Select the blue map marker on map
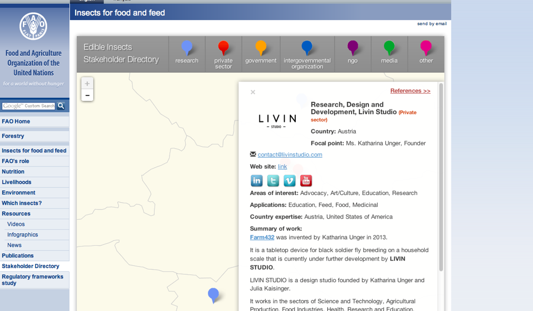 click(x=213, y=295)
